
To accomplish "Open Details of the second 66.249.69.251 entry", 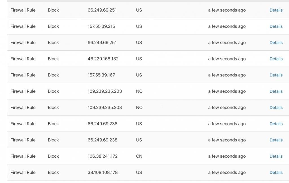I will (x=276, y=42).
